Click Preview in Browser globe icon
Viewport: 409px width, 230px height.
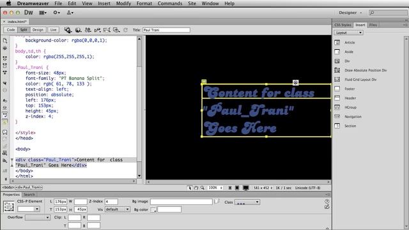click(x=78, y=30)
